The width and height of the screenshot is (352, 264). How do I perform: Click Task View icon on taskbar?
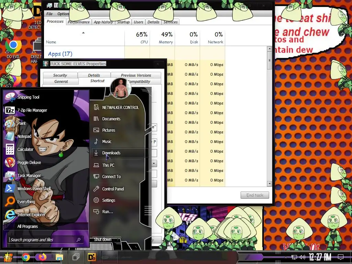click(76, 257)
